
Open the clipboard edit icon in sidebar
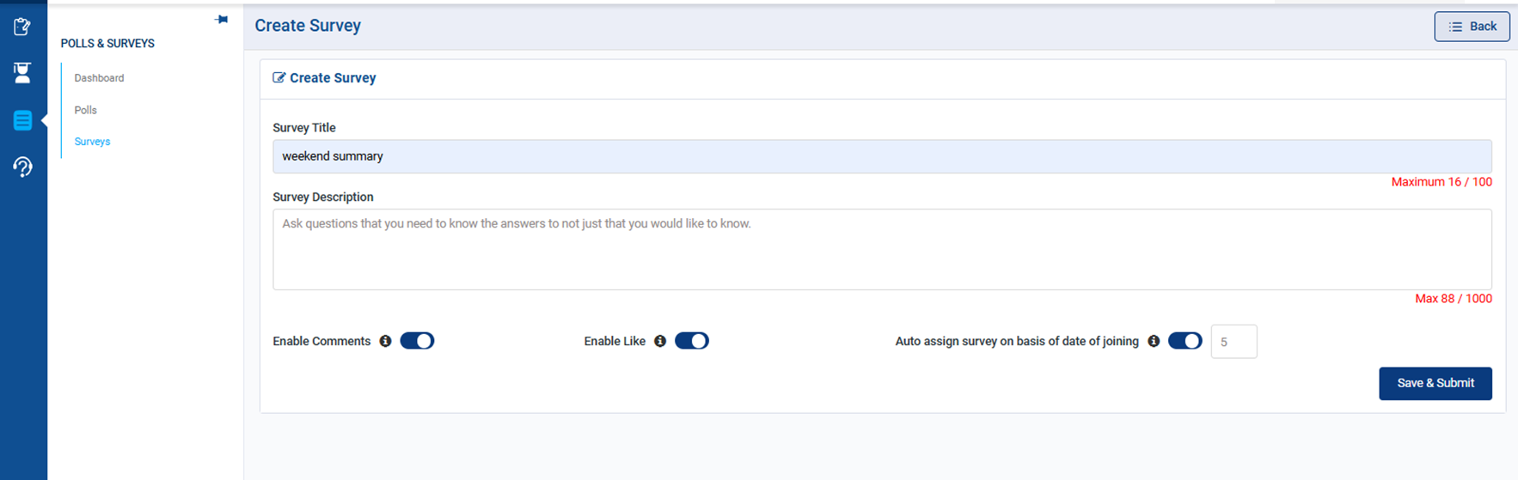(22, 27)
